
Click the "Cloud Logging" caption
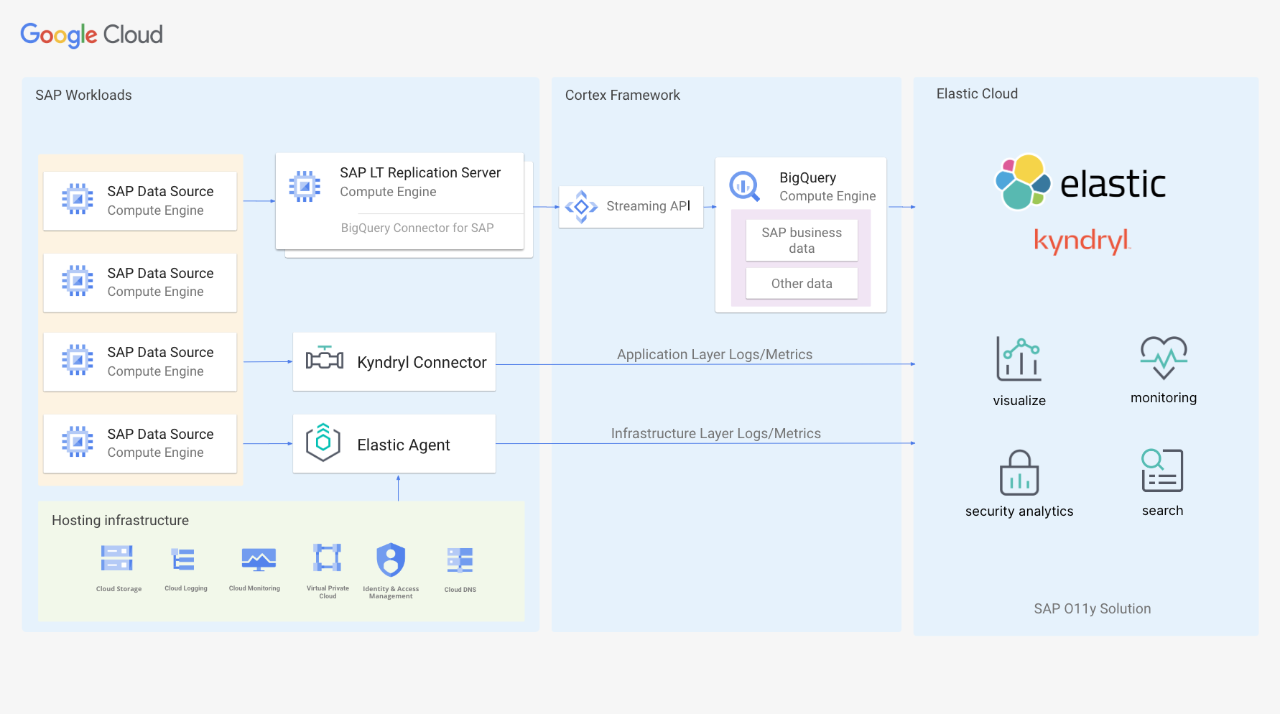tap(185, 588)
